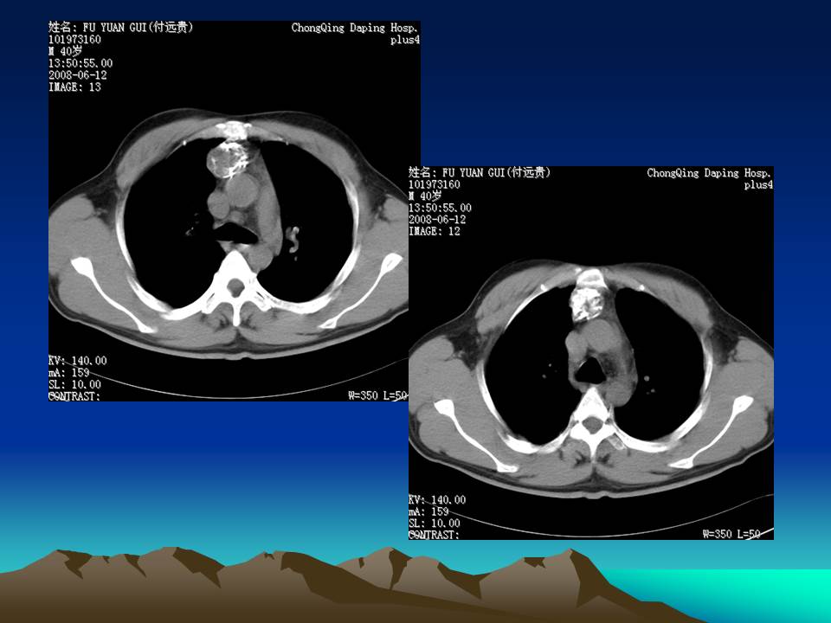The width and height of the screenshot is (831, 623).
Task: Click the patient name on IMAGE 13 scan
Action: coord(120,28)
